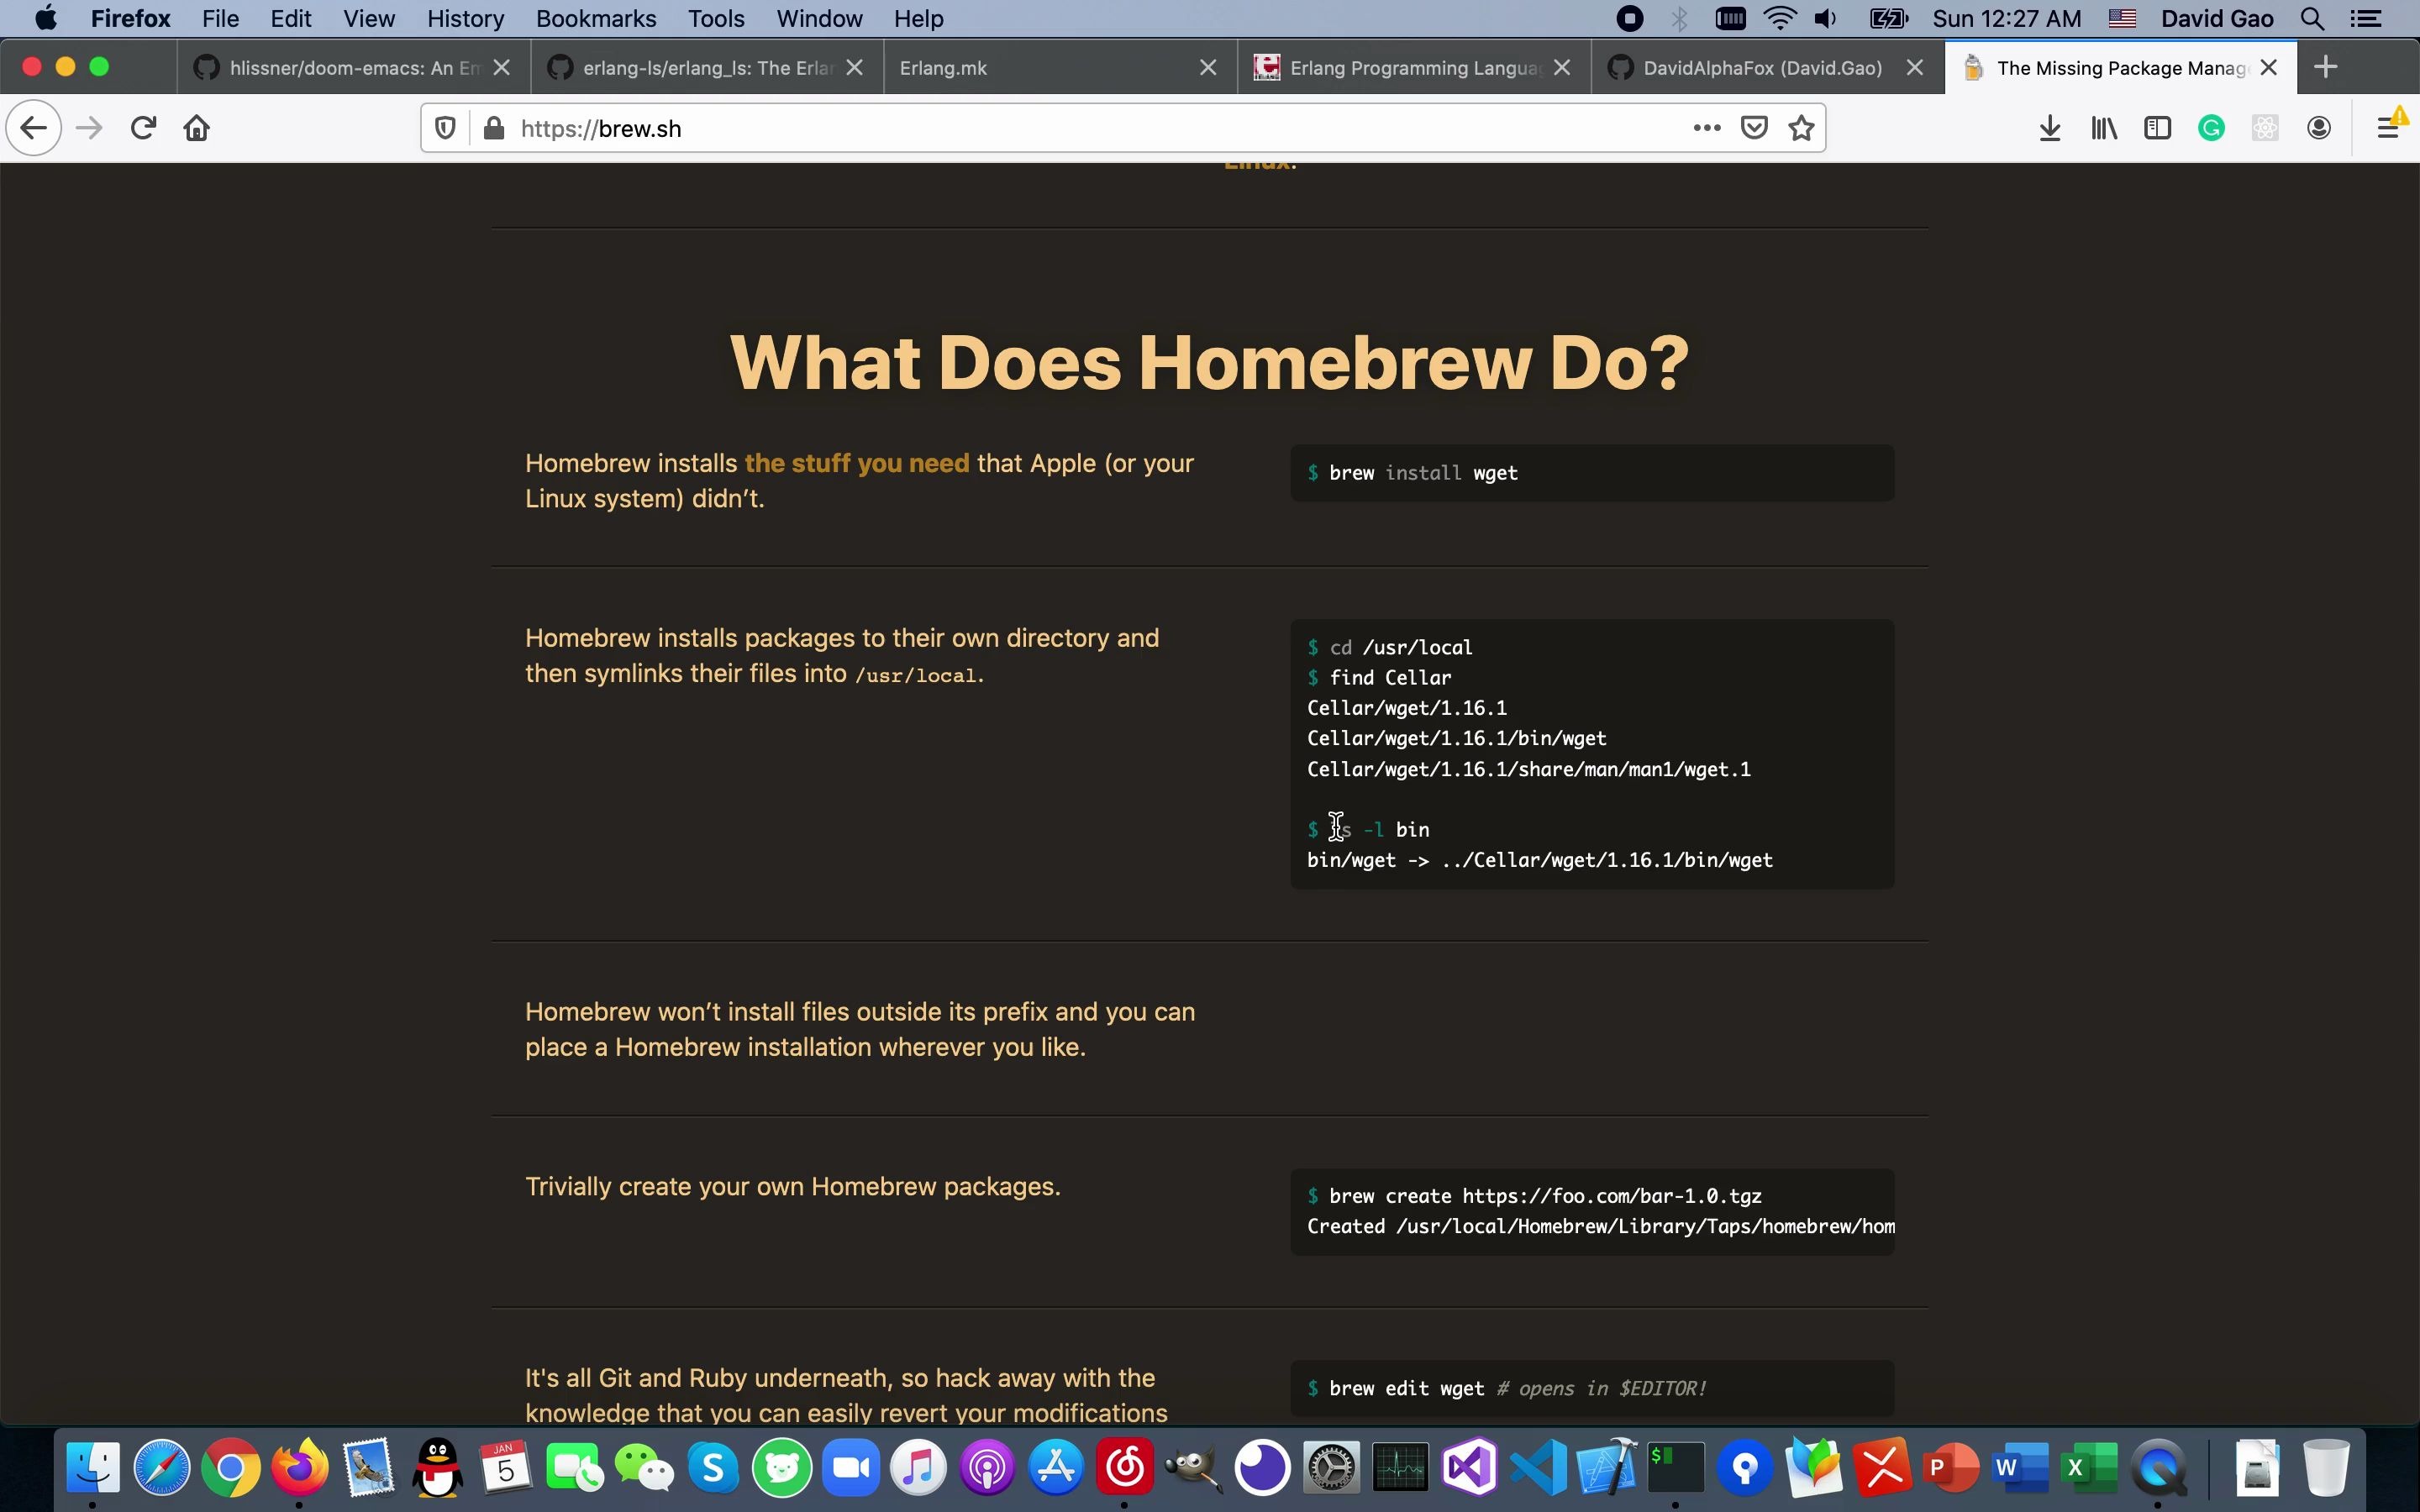
Task: Open the Grammarly extension
Action: (x=2211, y=128)
